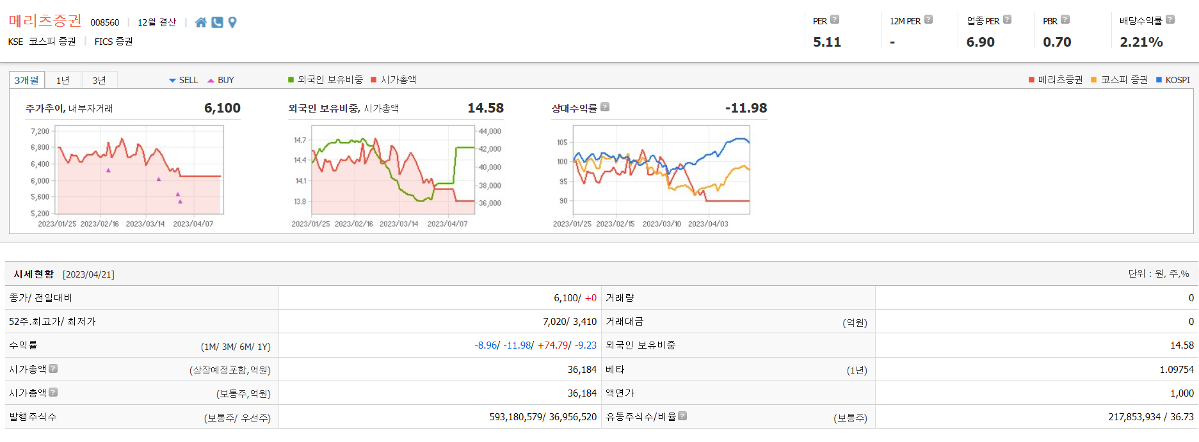Click the 수익률 row label
1199x442 pixels.
[23, 345]
